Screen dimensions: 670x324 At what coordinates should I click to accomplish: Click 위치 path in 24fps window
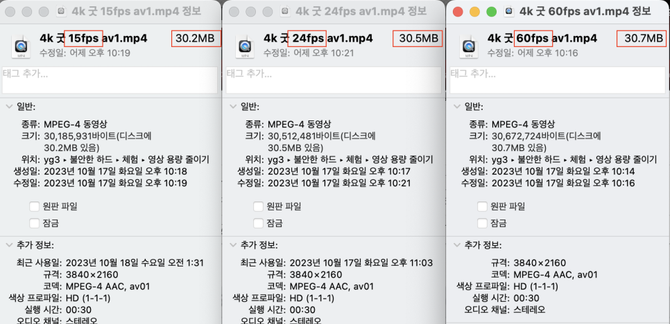click(350, 160)
